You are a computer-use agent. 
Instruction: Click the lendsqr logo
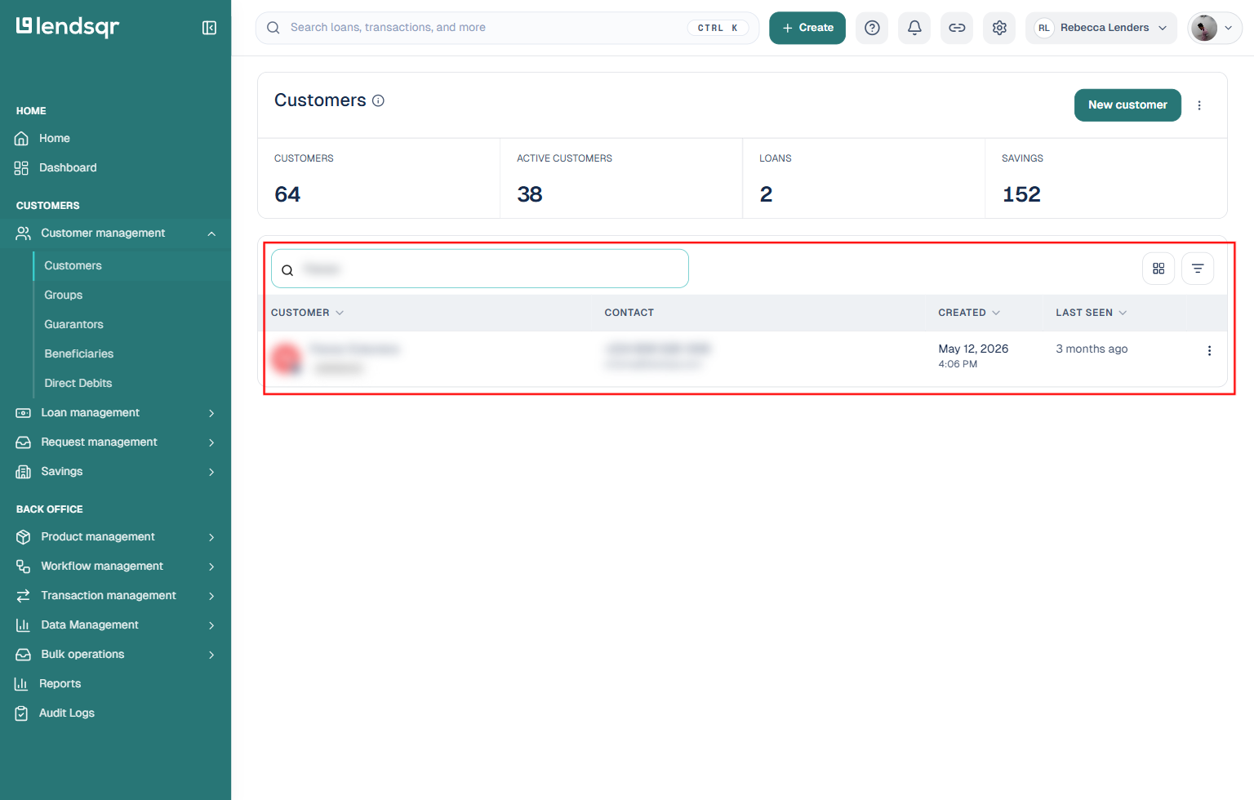[x=68, y=27]
